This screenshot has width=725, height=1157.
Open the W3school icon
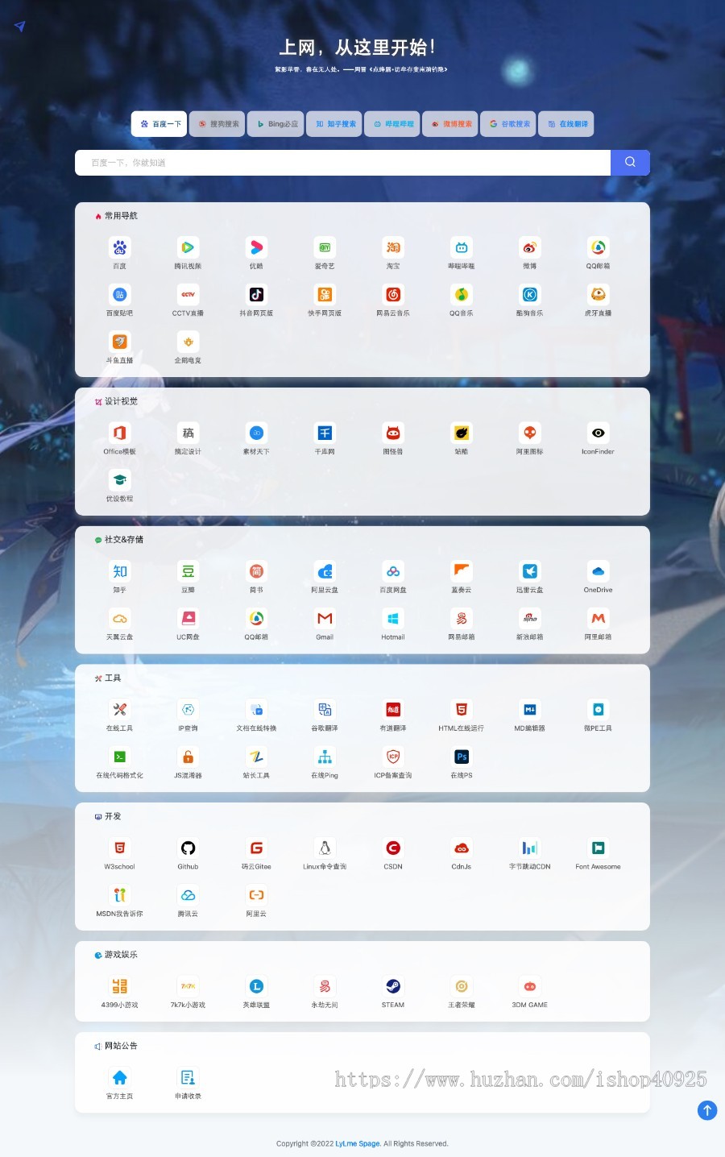coord(120,848)
